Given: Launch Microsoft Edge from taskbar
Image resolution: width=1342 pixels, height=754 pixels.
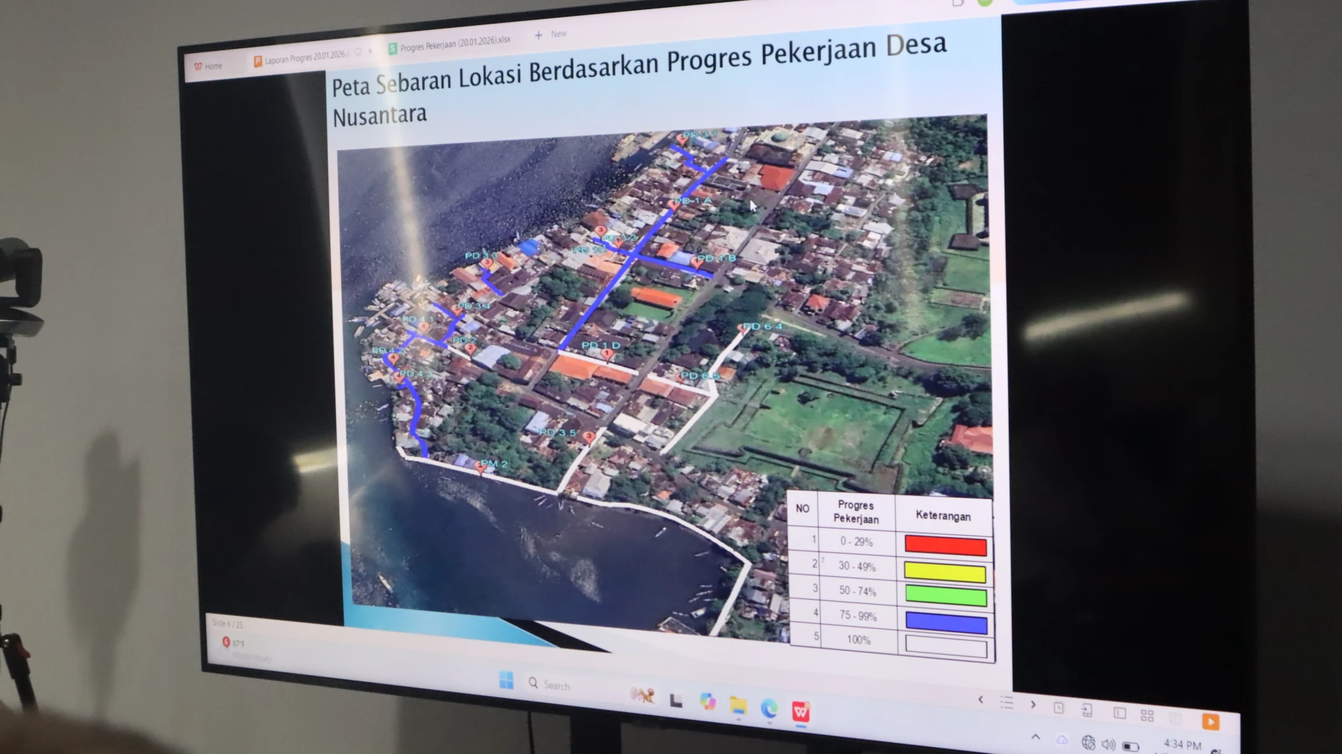Looking at the screenshot, I should pyautogui.click(x=769, y=709).
